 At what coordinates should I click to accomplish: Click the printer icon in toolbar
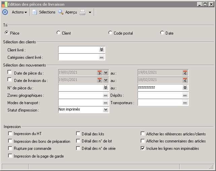click(82, 12)
